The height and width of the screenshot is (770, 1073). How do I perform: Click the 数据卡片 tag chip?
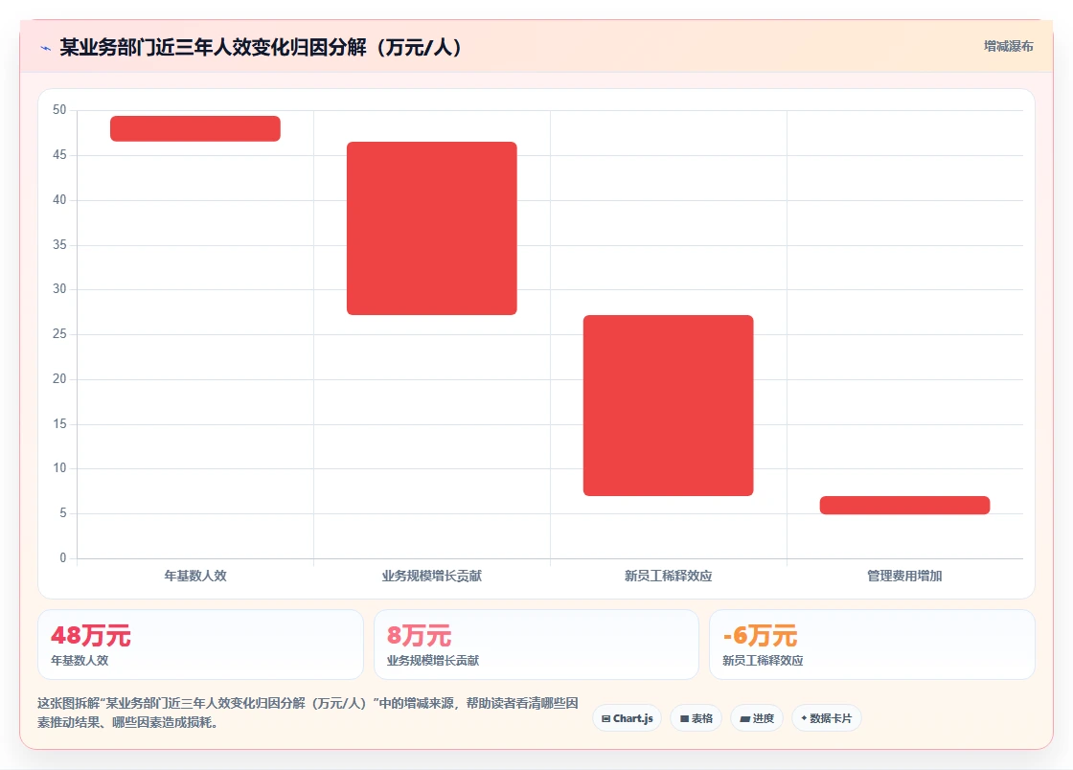point(827,718)
